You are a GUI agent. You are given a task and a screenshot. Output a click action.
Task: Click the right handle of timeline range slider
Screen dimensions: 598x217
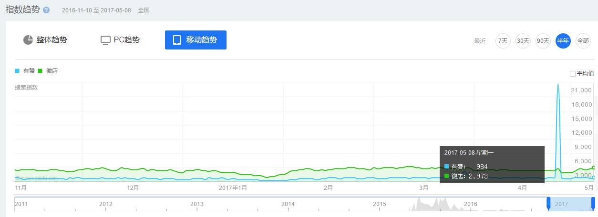593,204
